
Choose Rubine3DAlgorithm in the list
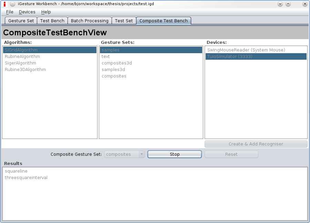click(x=25, y=70)
